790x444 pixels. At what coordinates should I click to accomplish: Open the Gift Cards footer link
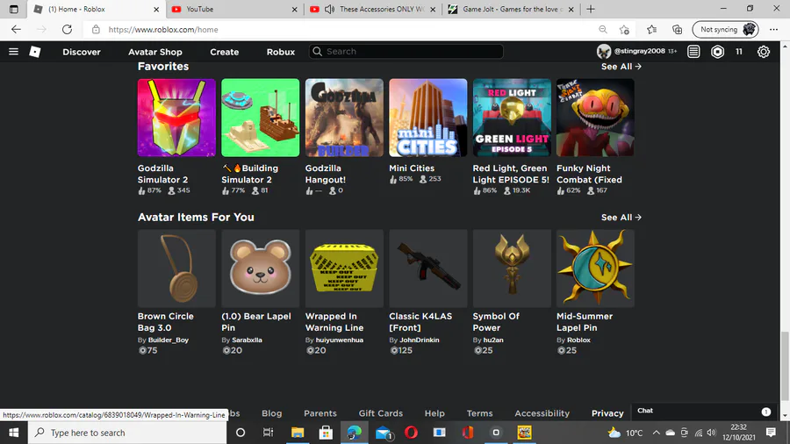(380, 413)
